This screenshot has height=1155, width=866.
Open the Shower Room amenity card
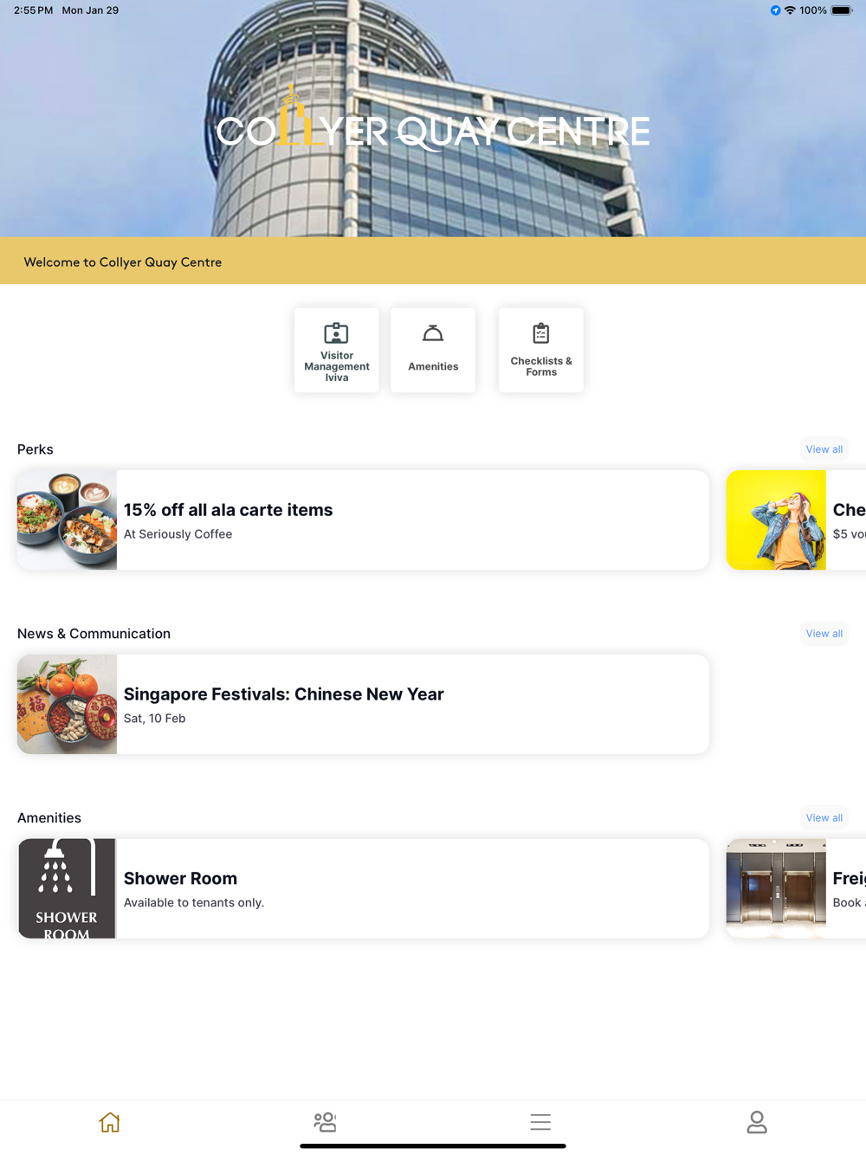click(x=363, y=888)
